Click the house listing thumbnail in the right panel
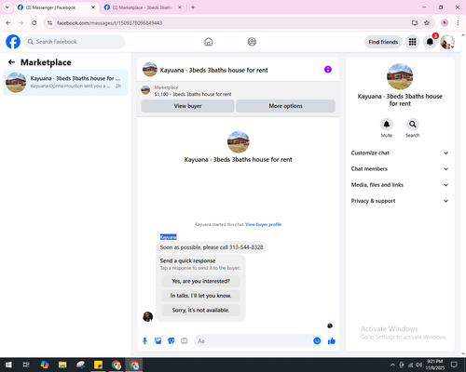The height and width of the screenshot is (372, 466). 400,76
